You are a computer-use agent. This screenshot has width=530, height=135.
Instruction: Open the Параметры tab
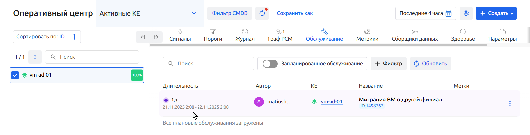pyautogui.click(x=502, y=35)
